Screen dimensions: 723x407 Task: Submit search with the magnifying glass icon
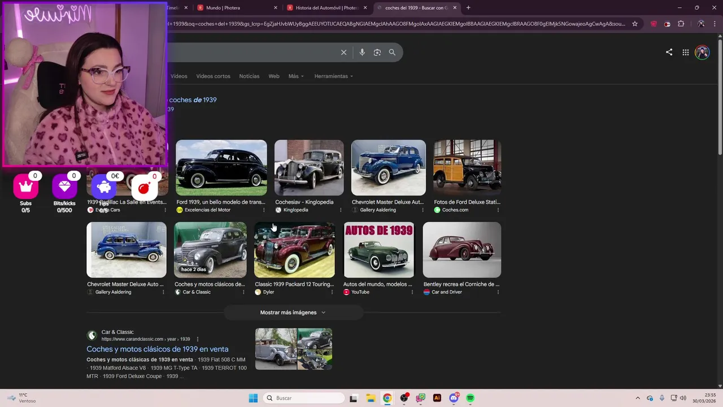click(392, 52)
